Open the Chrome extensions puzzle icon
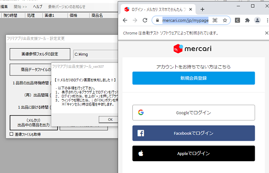 (x=247, y=21)
